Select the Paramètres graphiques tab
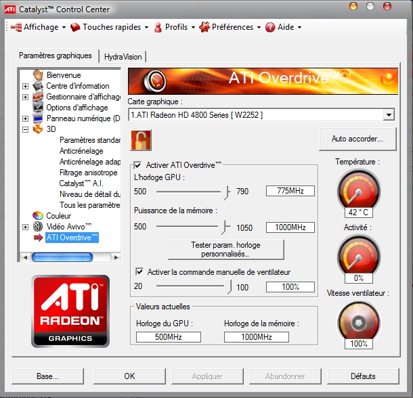 click(x=56, y=56)
